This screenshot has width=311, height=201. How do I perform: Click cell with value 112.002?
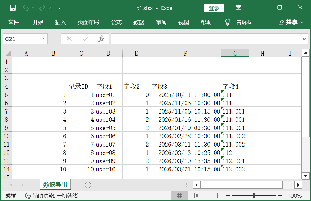(235, 169)
